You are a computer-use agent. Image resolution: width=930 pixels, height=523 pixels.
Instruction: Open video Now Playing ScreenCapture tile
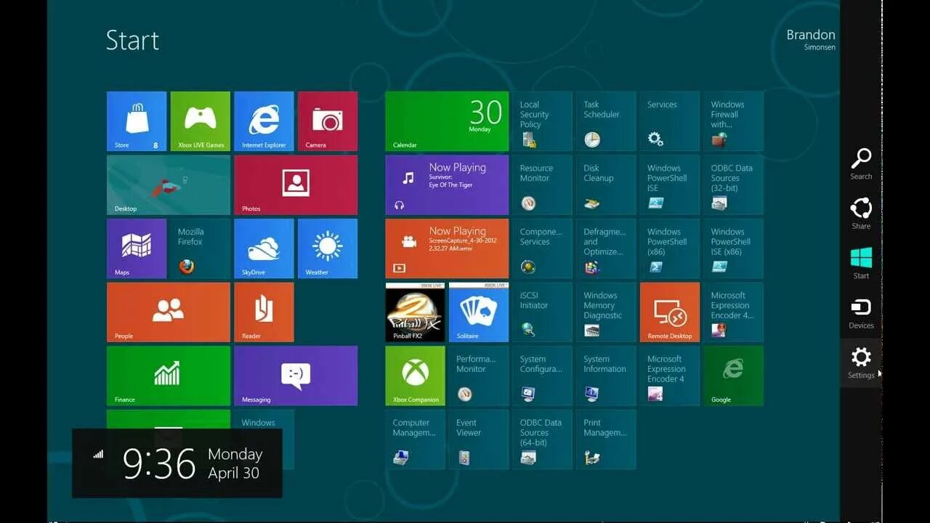447,248
